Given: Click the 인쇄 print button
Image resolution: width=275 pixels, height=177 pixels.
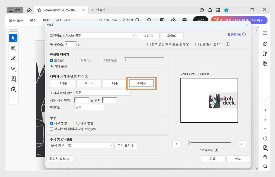Looking at the screenshot, I should point(212,159).
